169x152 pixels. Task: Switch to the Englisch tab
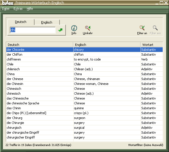(47, 22)
